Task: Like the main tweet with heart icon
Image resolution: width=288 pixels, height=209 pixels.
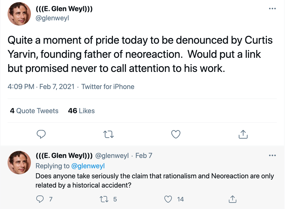Action: [x=176, y=134]
